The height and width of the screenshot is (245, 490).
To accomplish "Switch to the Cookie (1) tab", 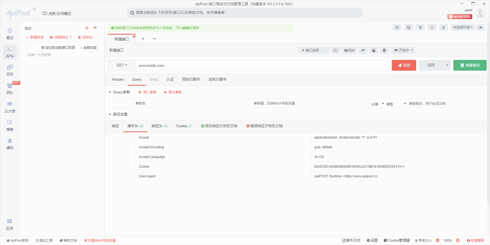I will pos(184,126).
